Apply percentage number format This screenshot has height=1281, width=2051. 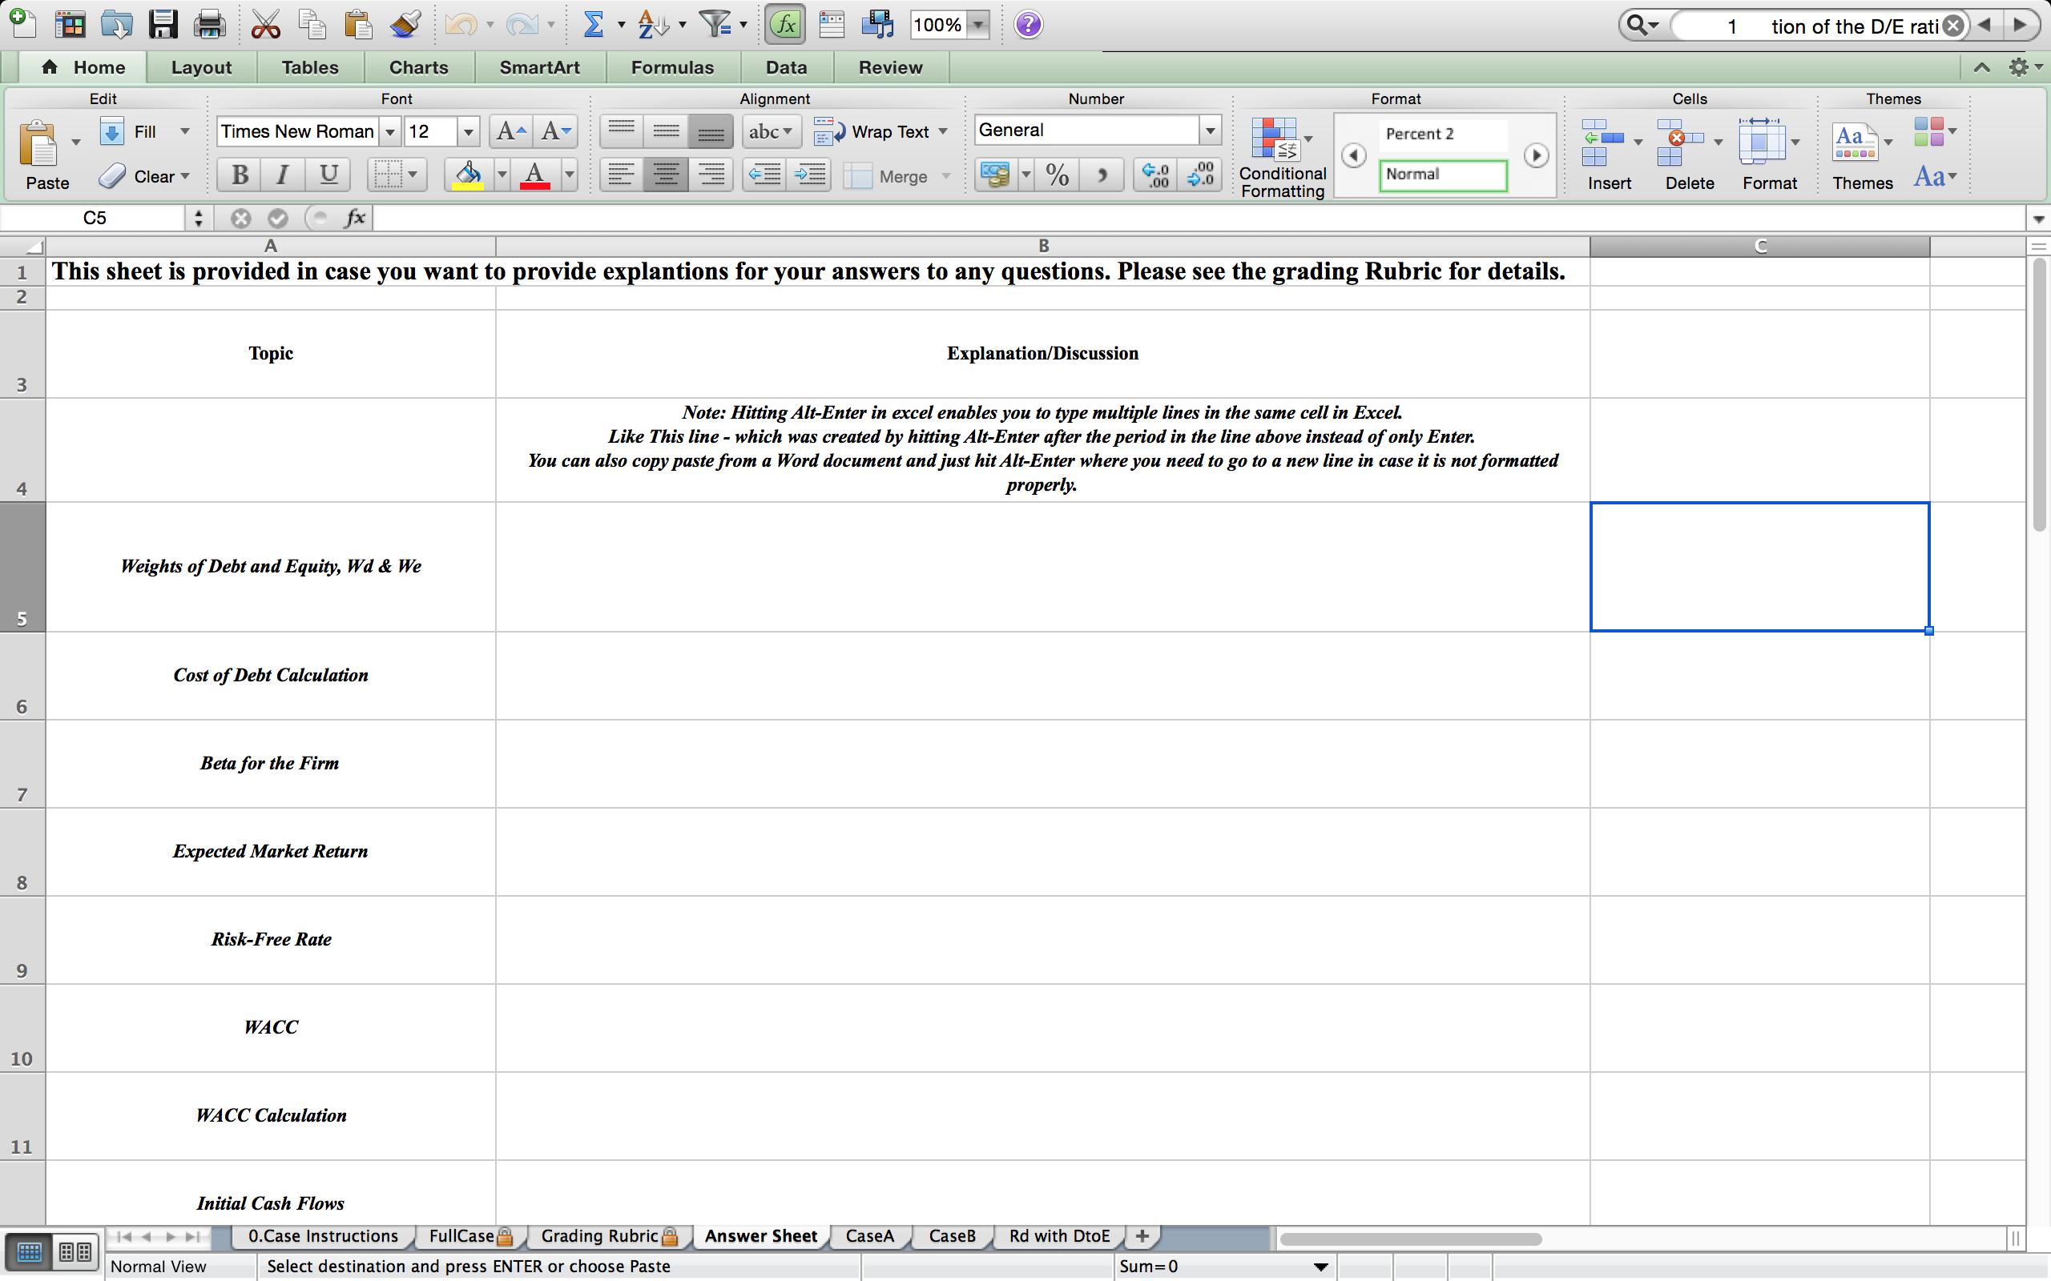[1056, 175]
